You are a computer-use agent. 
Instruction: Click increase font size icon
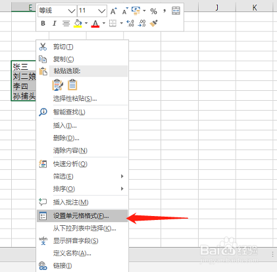(x=113, y=11)
